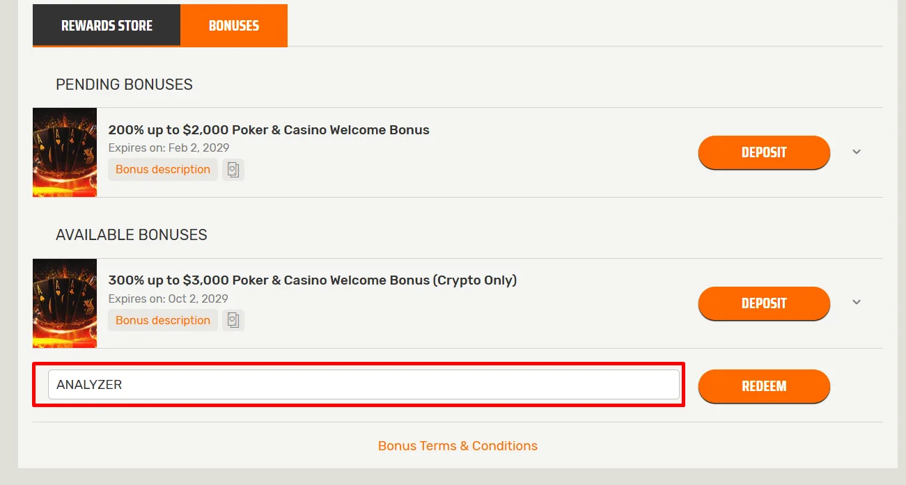Click the Redeem button

pyautogui.click(x=764, y=386)
